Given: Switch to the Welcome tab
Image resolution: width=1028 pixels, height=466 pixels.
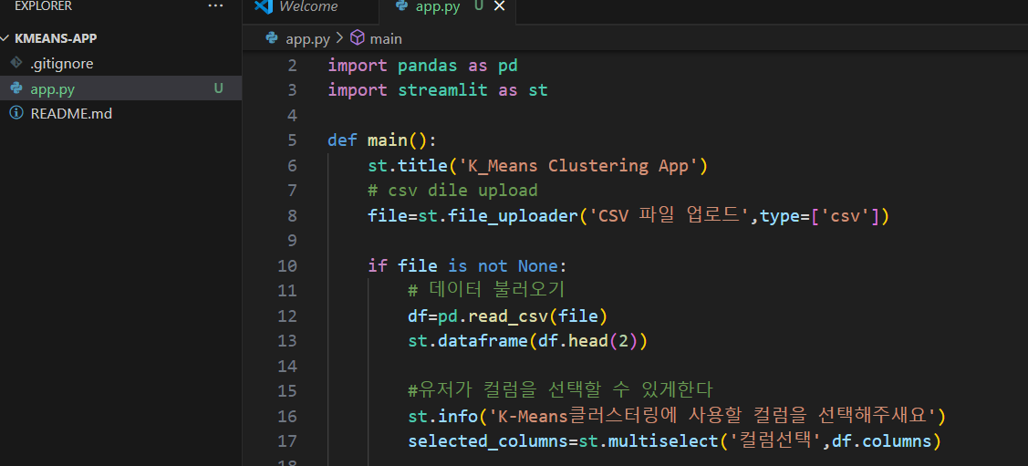Looking at the screenshot, I should click(x=310, y=6).
